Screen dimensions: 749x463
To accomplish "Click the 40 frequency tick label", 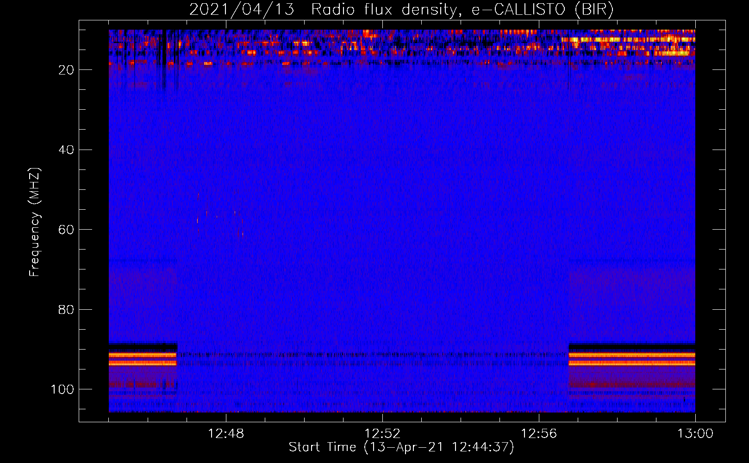I will [66, 150].
